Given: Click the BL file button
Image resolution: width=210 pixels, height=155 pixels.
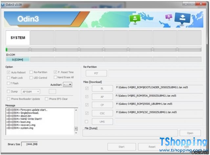Looking at the screenshot, I should tap(102, 88).
